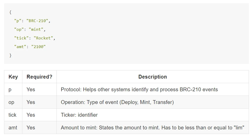
Task: Click the "Rocket" ticker value in the code
Action: [44, 38]
